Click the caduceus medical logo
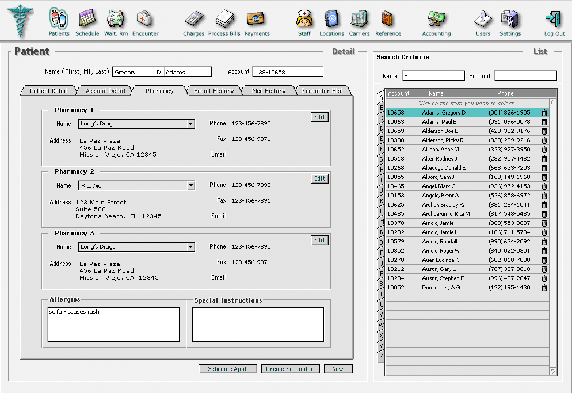Viewport: 572px width, 393px height. pyautogui.click(x=21, y=21)
